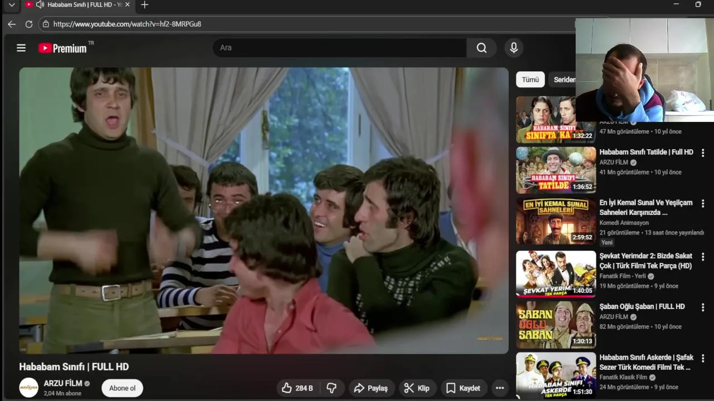Open Şaban Oğlu Şaban title link
The image size is (714, 401).
[x=642, y=306]
